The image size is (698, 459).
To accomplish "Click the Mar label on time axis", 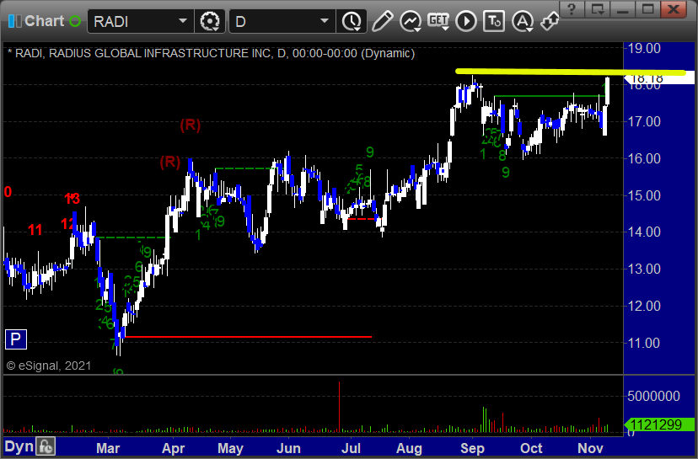I will point(108,448).
